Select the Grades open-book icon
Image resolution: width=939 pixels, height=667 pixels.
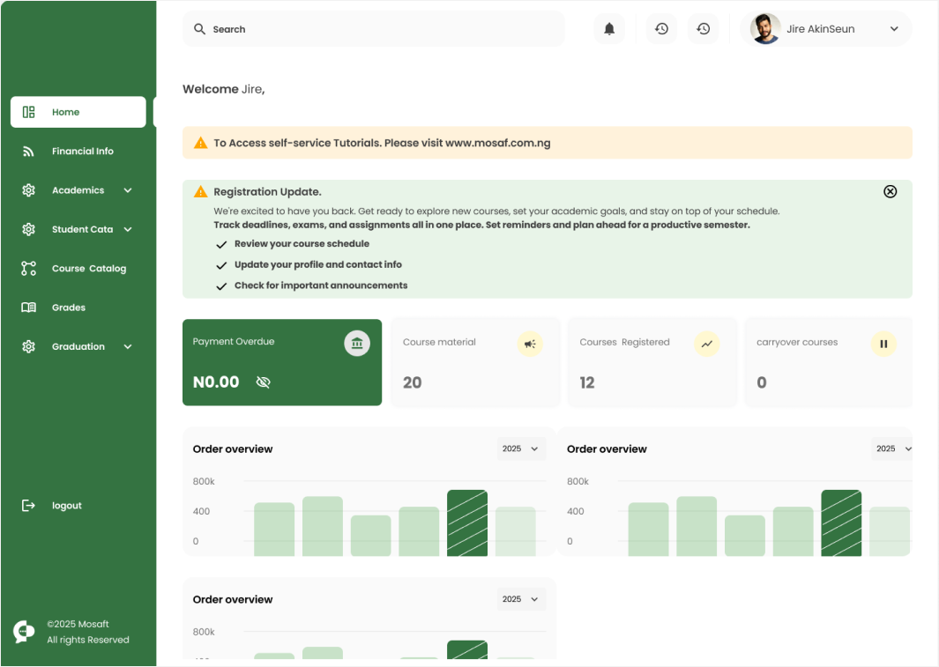click(27, 307)
